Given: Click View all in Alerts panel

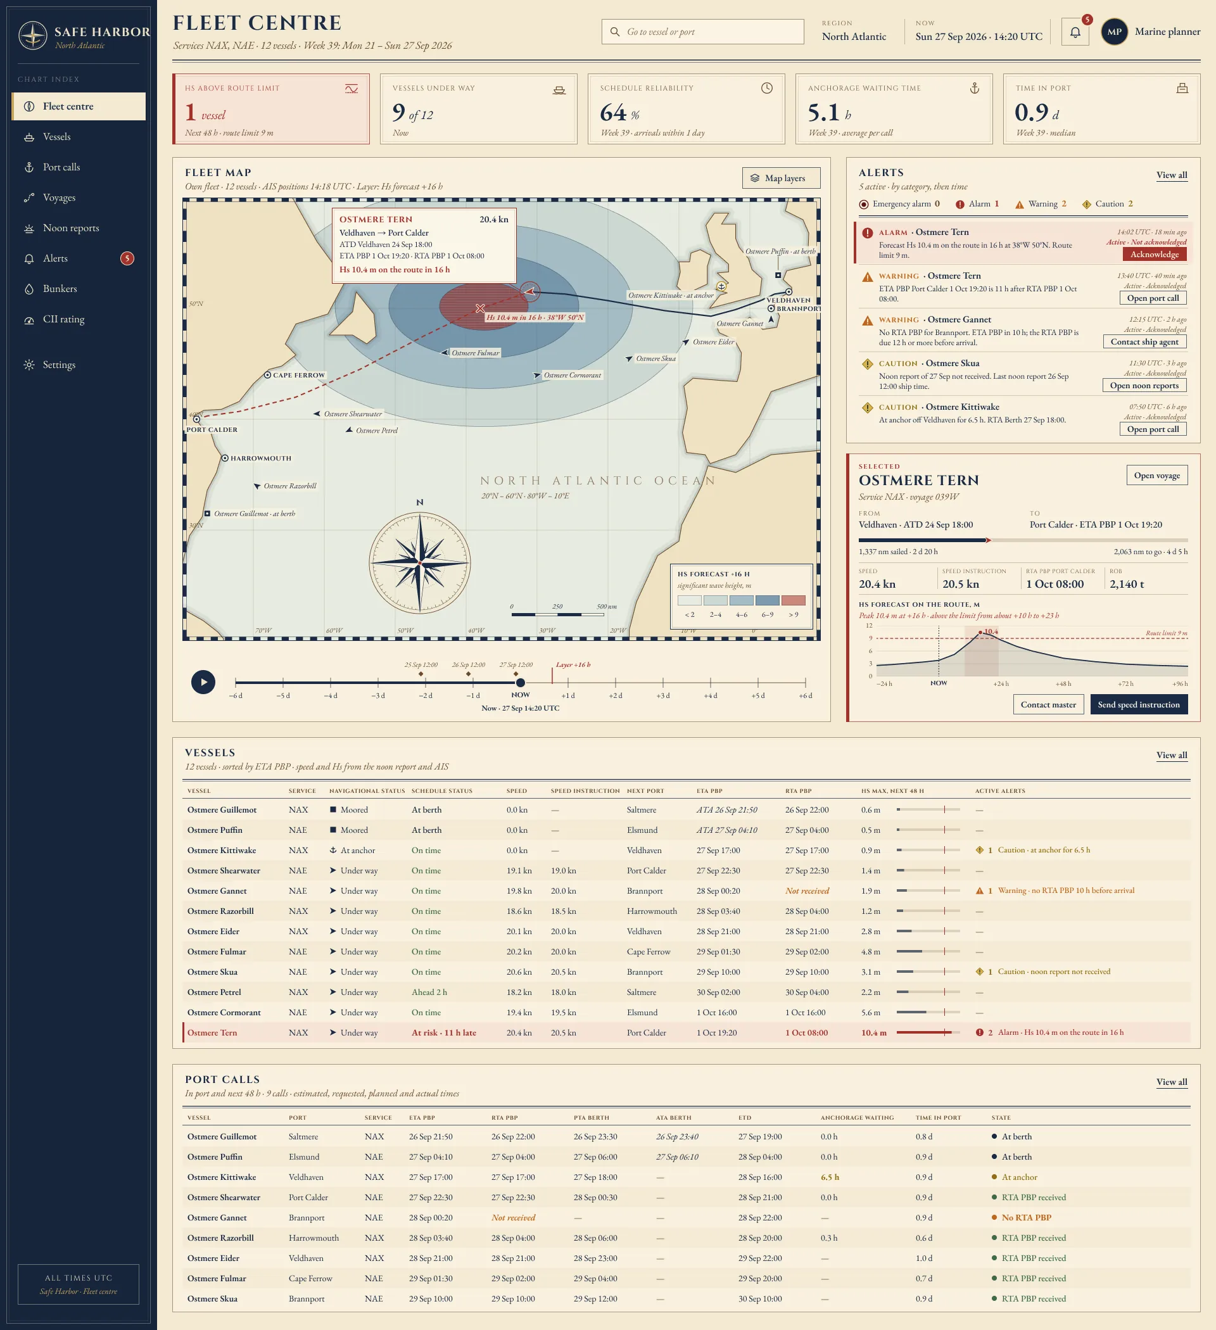Looking at the screenshot, I should pyautogui.click(x=1171, y=175).
